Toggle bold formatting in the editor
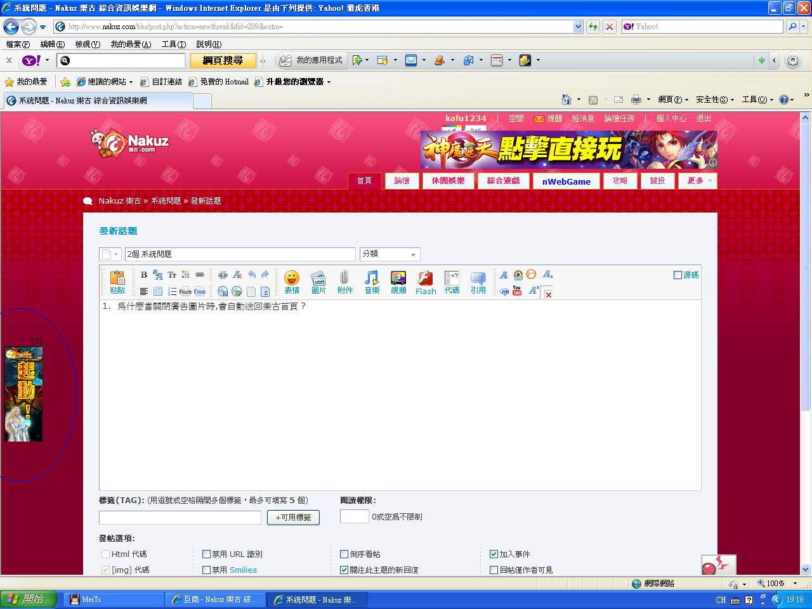Screen dimensions: 812x609 144,275
